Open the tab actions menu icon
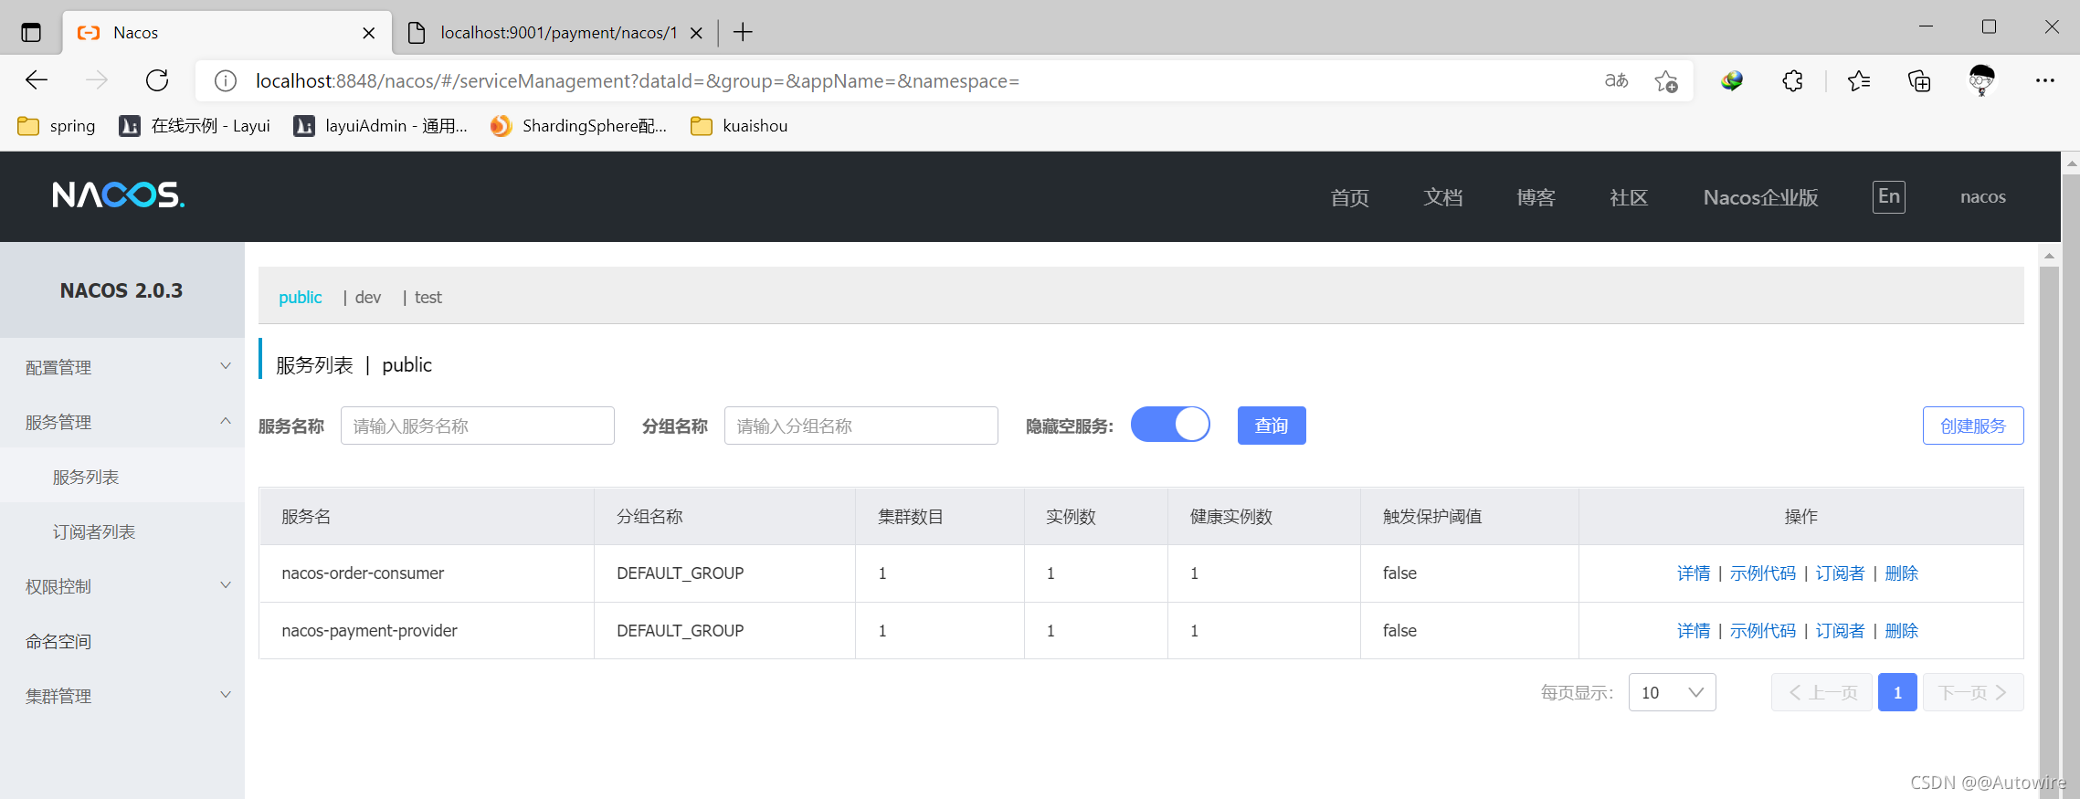Image resolution: width=2080 pixels, height=799 pixels. click(x=31, y=33)
